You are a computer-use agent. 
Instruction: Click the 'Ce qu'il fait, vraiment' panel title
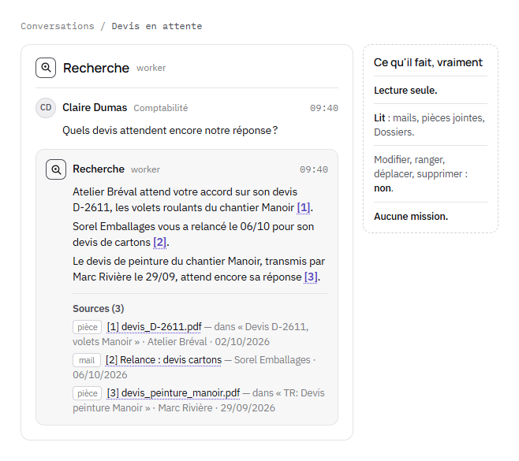[428, 62]
